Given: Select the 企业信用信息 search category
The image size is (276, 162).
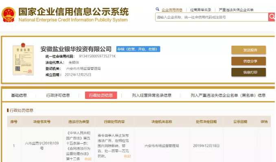Looking at the screenshot, I should (172, 10).
